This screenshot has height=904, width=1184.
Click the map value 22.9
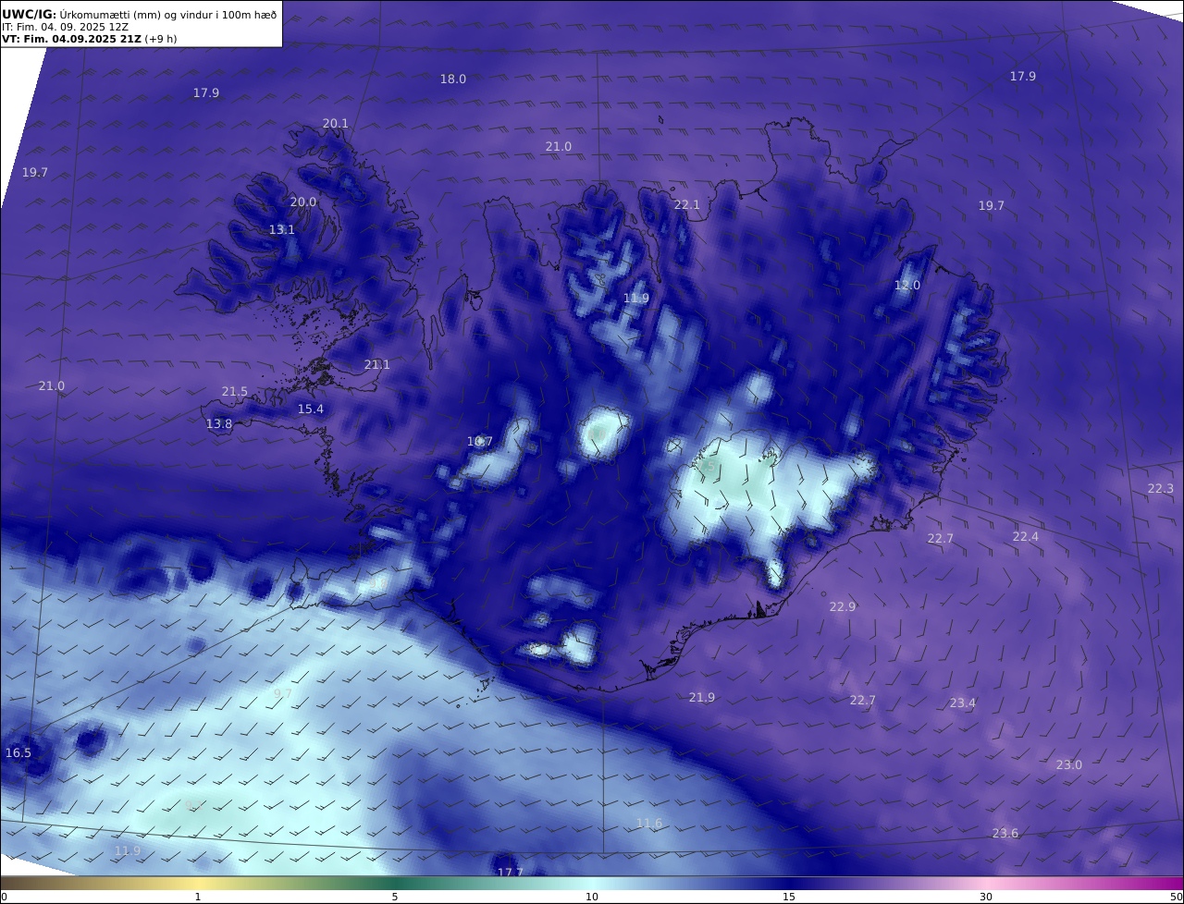pyautogui.click(x=843, y=607)
